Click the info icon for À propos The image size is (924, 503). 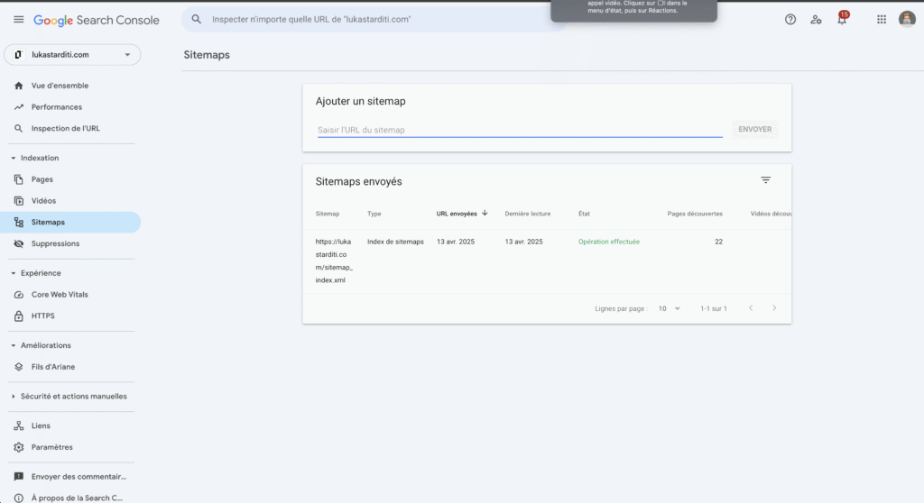click(x=19, y=498)
